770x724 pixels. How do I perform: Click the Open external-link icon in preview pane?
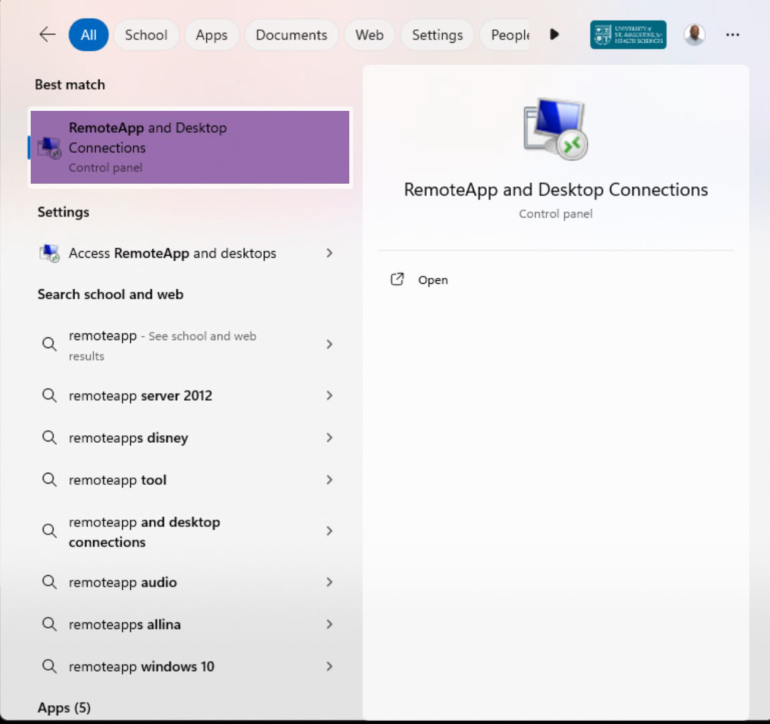(x=397, y=279)
